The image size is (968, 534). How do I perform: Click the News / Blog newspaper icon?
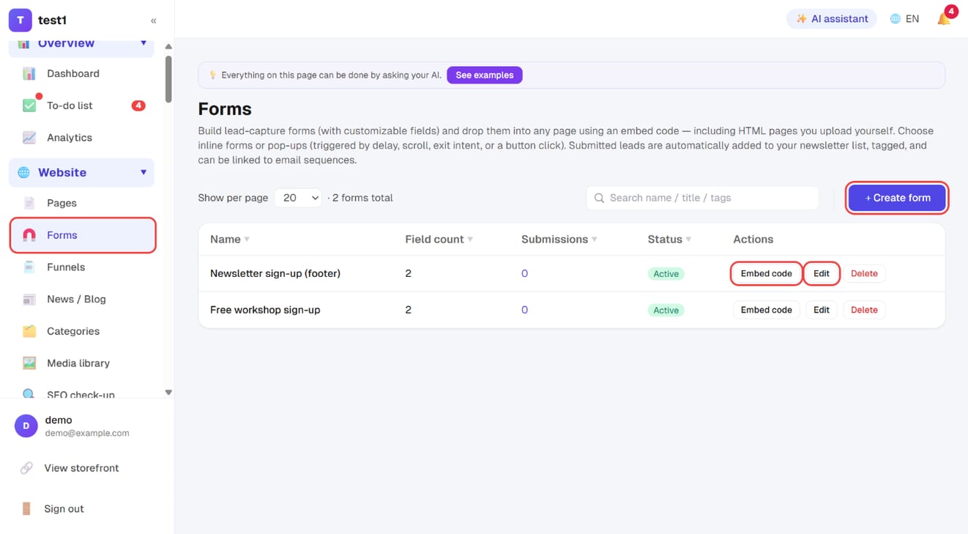pyautogui.click(x=29, y=299)
